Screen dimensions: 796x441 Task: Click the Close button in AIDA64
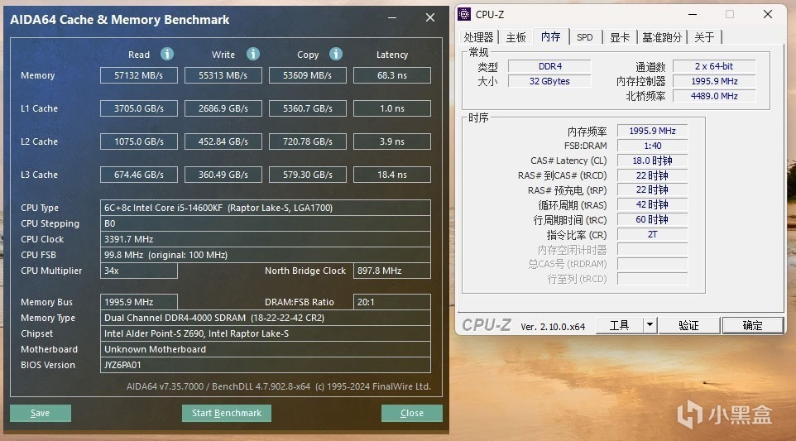tap(412, 413)
